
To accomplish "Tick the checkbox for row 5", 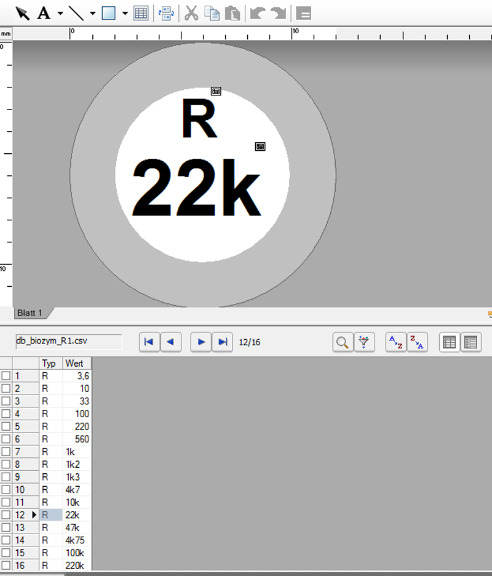I will (x=6, y=426).
